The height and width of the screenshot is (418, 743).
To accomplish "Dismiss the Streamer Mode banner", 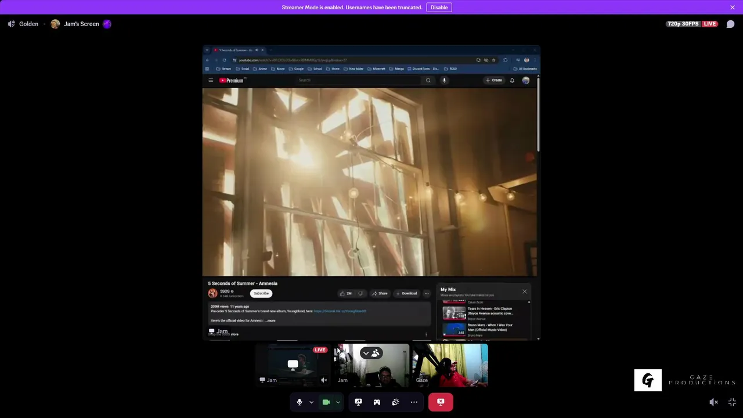I will click(x=733, y=8).
